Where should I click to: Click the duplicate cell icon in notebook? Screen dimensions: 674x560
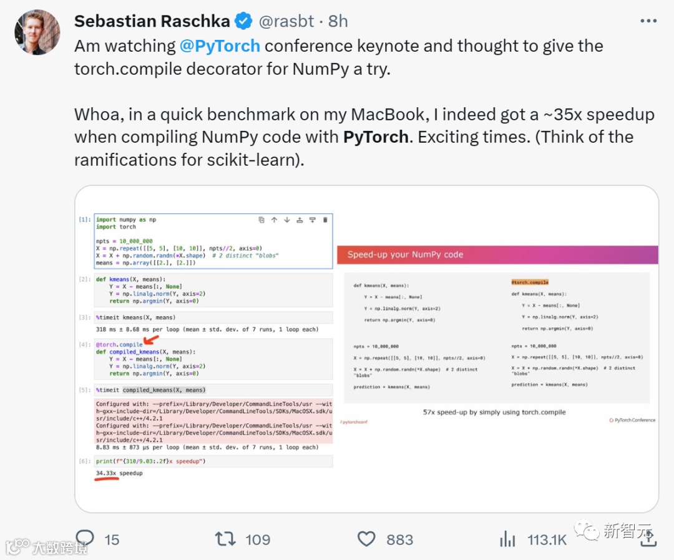pos(261,220)
